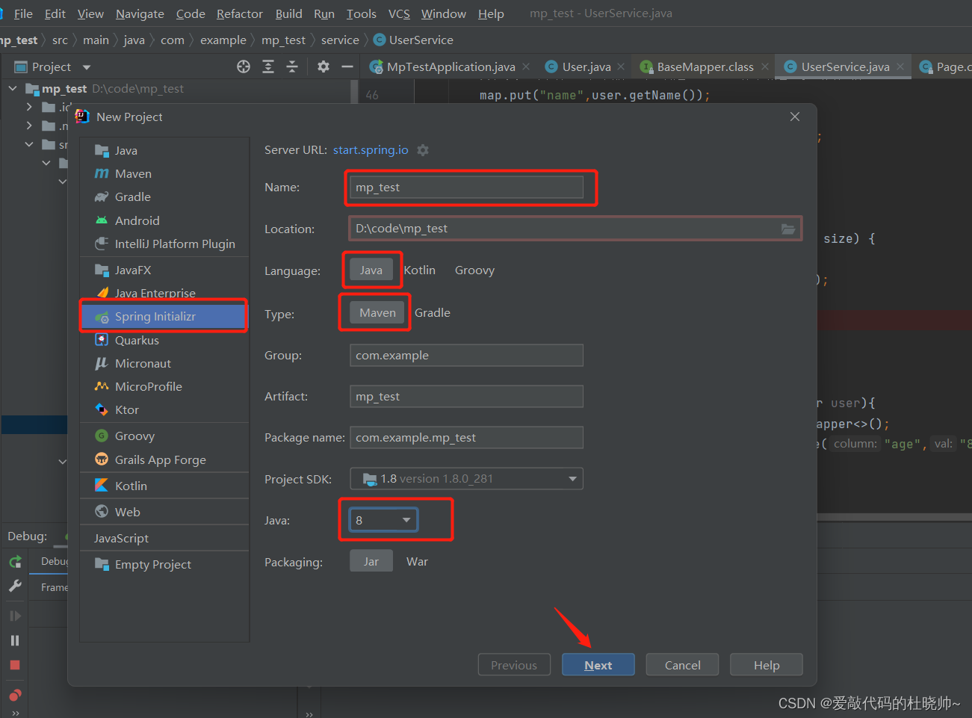Click Collapse All icon in Project panel
This screenshot has height=718, width=972.
coord(292,66)
